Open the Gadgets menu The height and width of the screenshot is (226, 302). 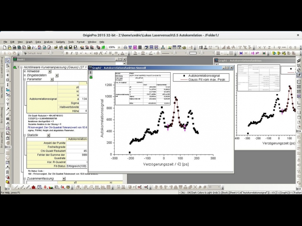pos(60,42)
